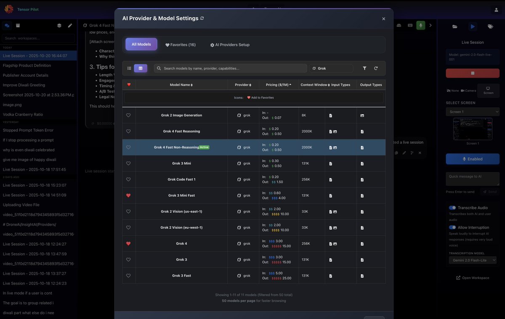Open the AI Providers Setup tab
This screenshot has width=505, height=319.
(230, 45)
